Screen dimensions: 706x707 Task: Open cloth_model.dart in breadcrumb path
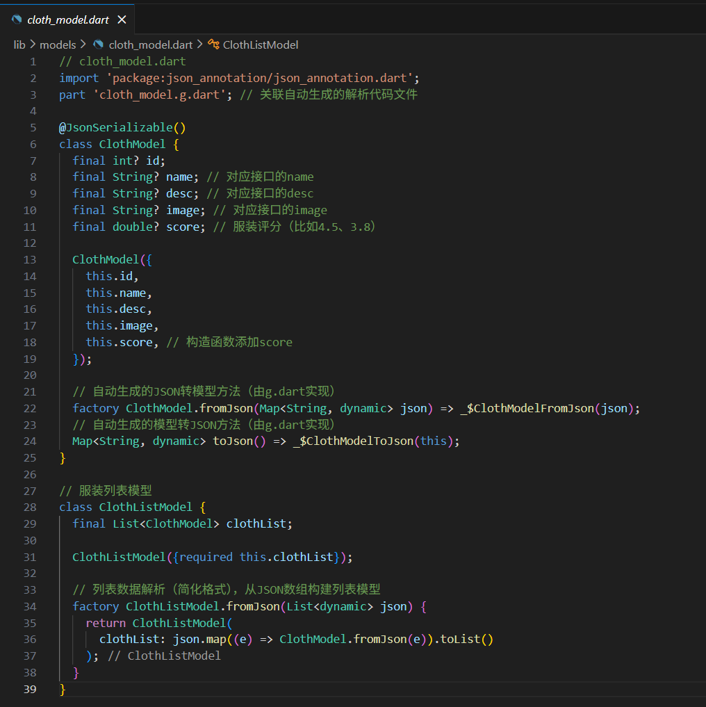click(151, 44)
